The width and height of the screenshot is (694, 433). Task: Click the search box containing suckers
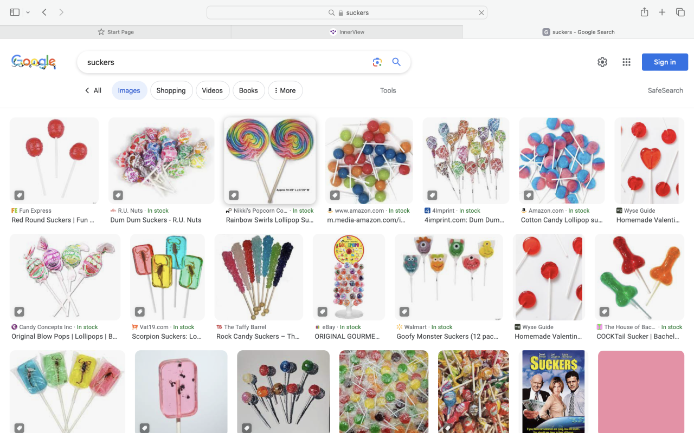coord(222,62)
